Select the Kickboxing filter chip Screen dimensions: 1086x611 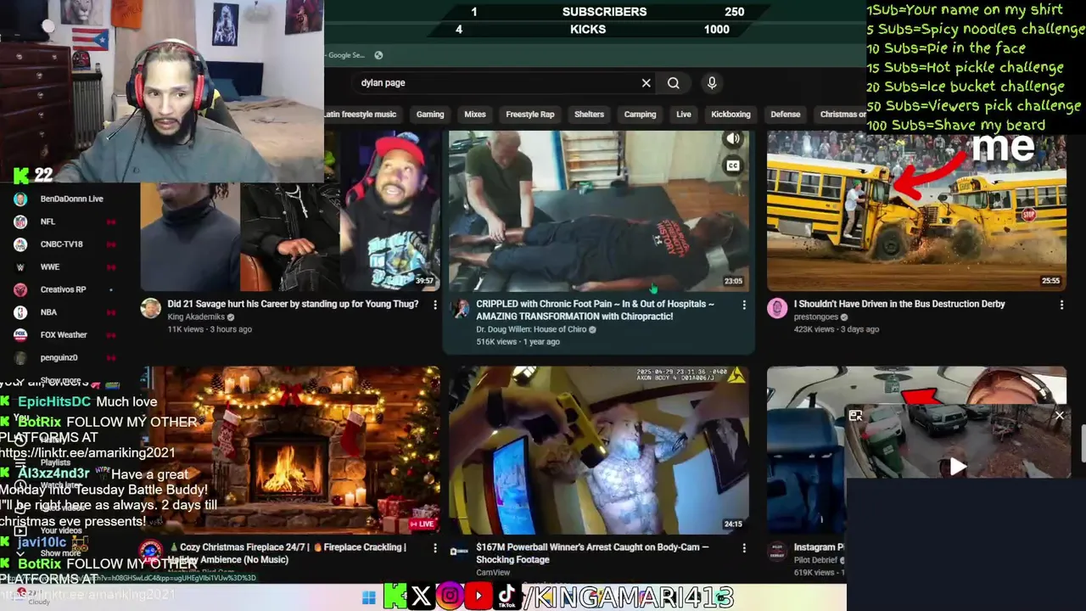point(731,115)
